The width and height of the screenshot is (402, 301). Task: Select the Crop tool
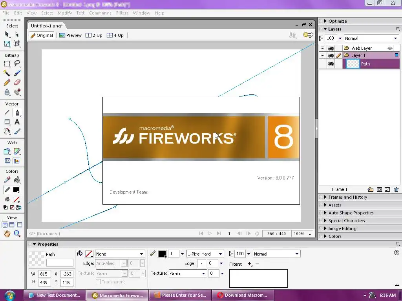click(17, 44)
